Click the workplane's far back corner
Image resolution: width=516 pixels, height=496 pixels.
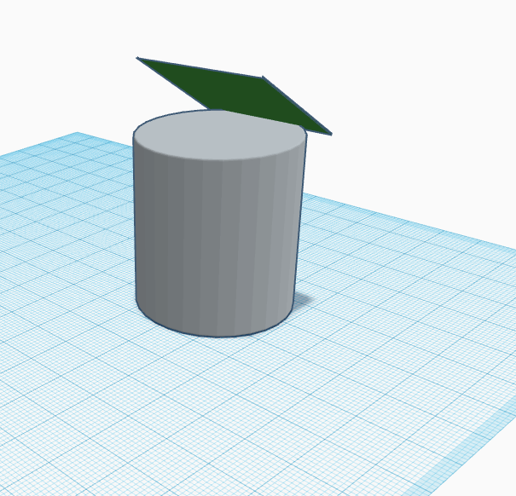(78, 134)
